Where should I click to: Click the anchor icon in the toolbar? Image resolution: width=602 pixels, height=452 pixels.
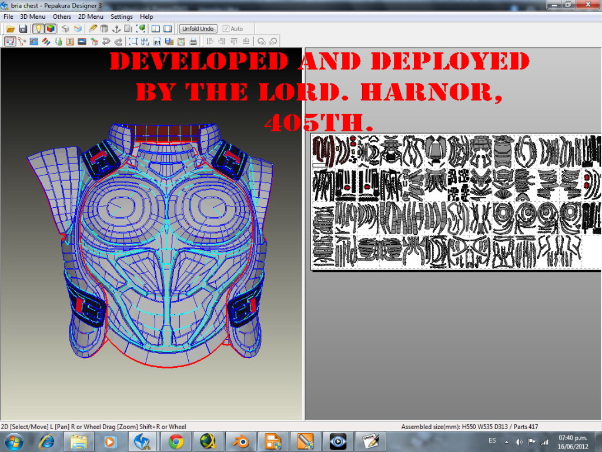(116, 29)
